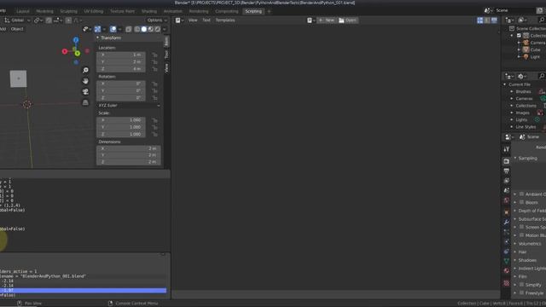Open the shading options dropdown arrow

tap(165, 29)
